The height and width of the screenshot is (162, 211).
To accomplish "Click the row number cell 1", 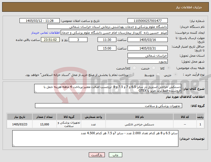I will click(200, 124).
